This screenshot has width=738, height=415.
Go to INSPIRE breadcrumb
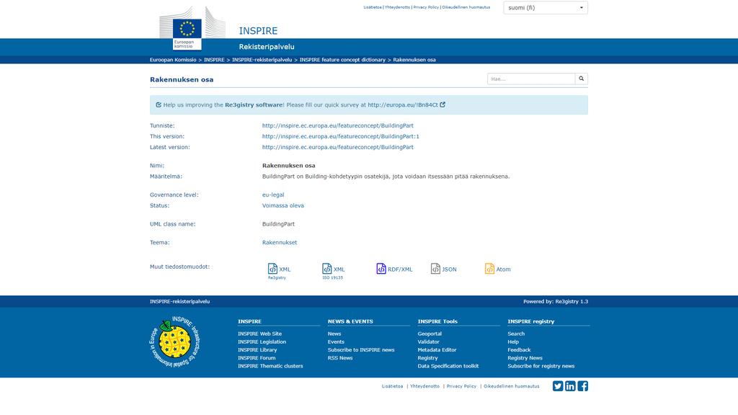(214, 60)
